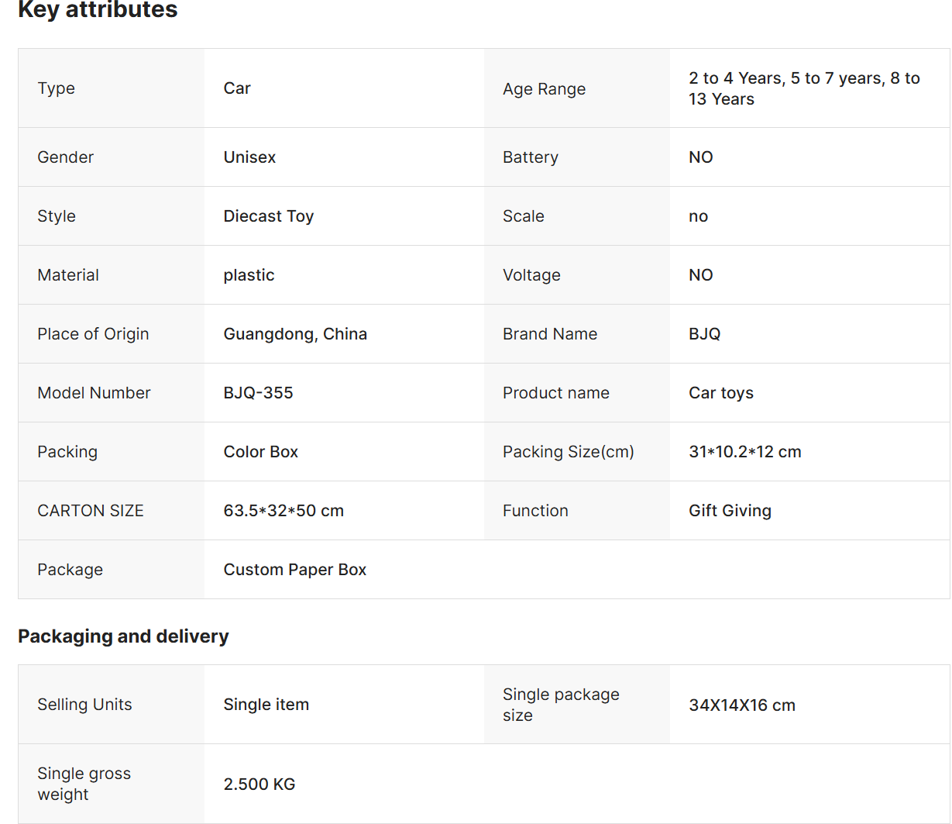Screen dimensions: 952x824
Task: Select the Packing value Color Box
Action: pos(261,452)
